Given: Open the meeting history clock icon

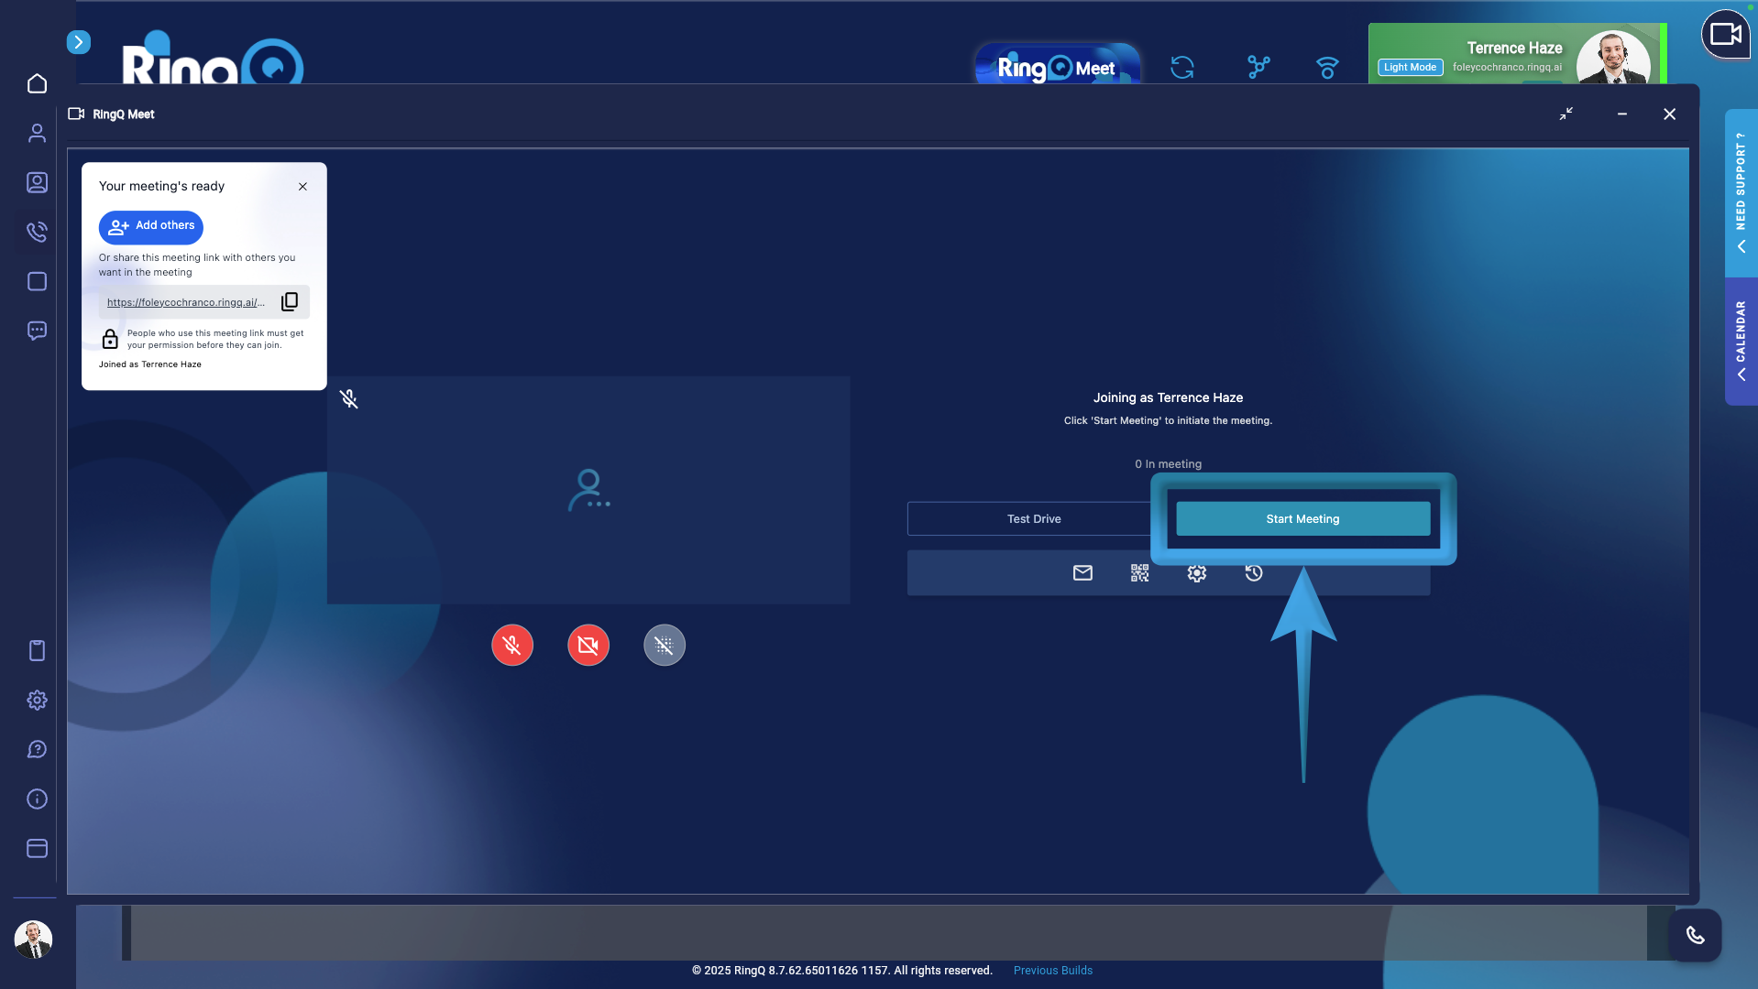Looking at the screenshot, I should pos(1254,573).
